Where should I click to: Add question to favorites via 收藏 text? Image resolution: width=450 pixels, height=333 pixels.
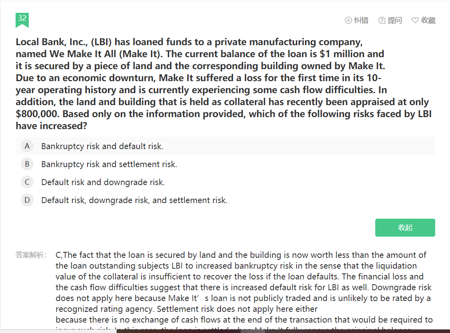point(428,20)
